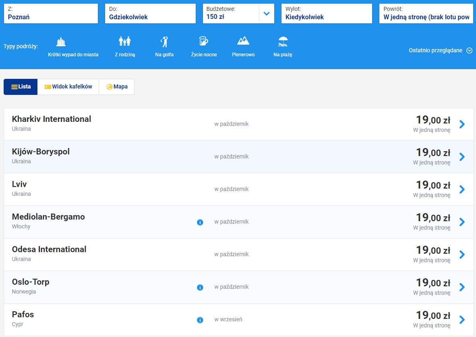
Task: Switch to Widok kafelków tile view
Action: click(68, 87)
